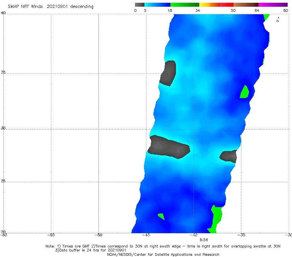Screen dimensions: 292x257
Task: Click the small green patch near 22N -43
Action: tap(161, 217)
